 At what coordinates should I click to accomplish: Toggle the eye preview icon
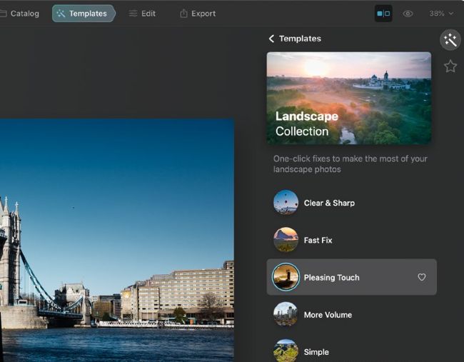(408, 14)
